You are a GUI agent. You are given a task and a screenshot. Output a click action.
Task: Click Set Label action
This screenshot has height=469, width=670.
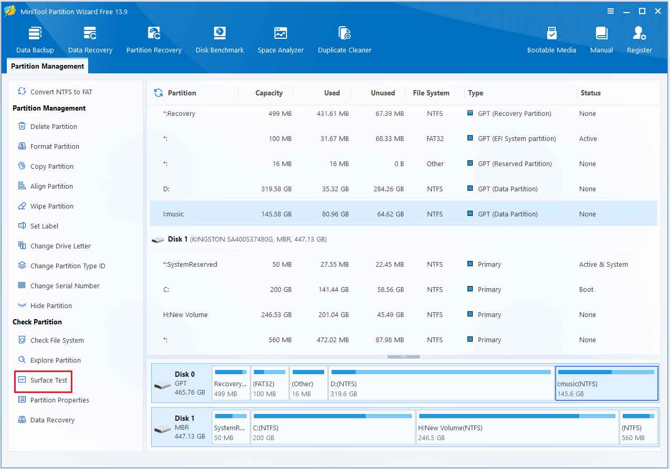tap(38, 226)
